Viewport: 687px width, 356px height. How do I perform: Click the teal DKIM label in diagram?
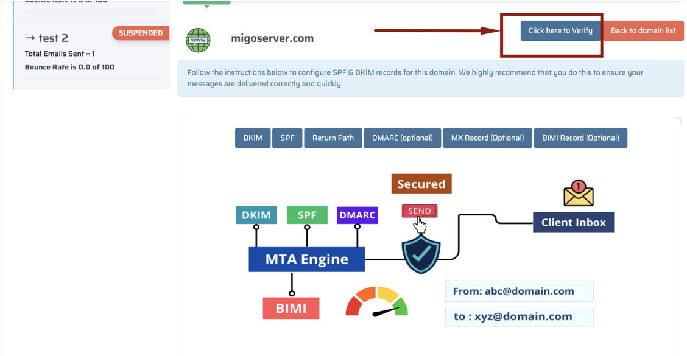256,215
